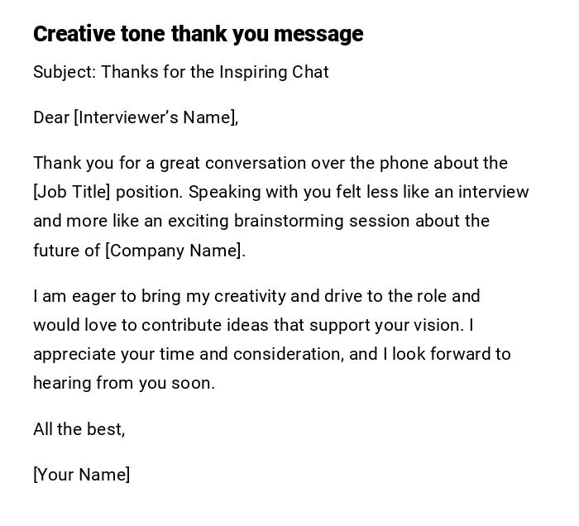Click the word 'phone' in first paragraph

coord(406,163)
